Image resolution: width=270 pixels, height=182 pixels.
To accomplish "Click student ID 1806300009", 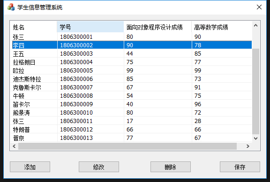I will click(76, 104).
